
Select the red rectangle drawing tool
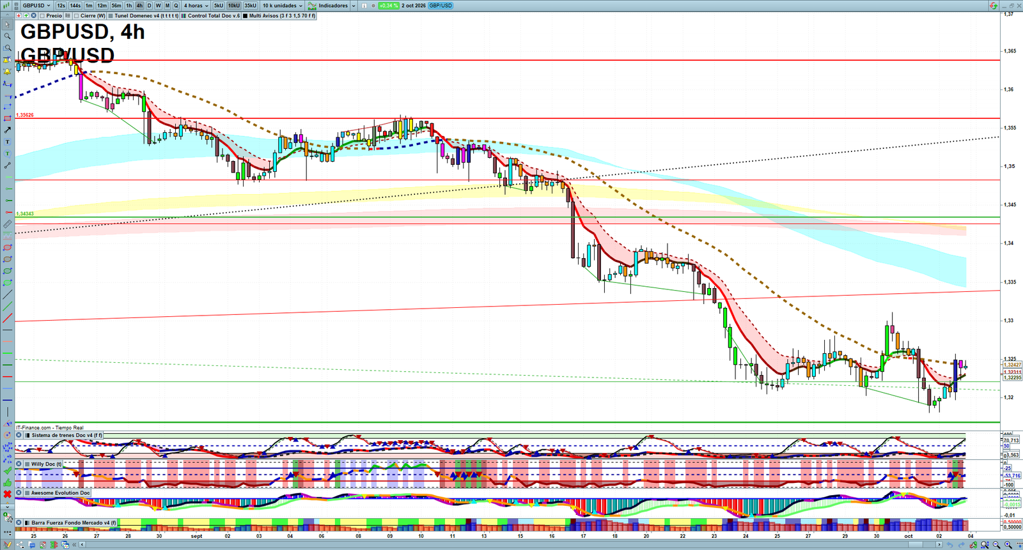[x=7, y=119]
